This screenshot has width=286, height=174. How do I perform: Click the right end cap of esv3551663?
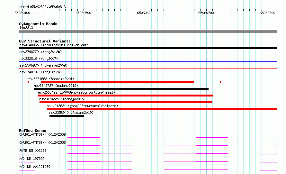(x=220, y=82)
